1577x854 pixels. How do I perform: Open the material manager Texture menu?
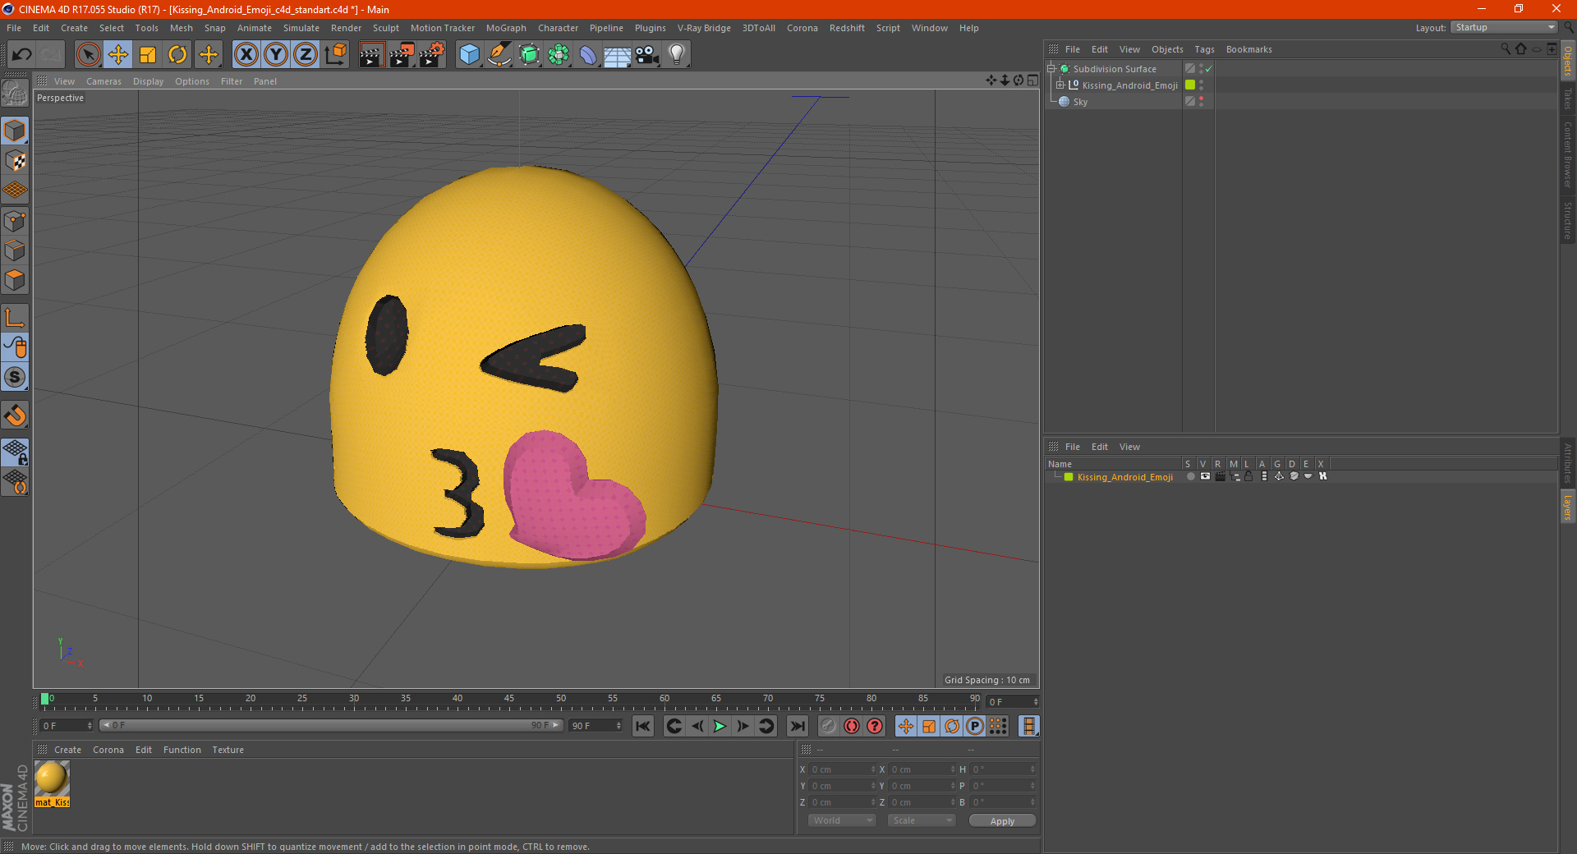pos(228,750)
